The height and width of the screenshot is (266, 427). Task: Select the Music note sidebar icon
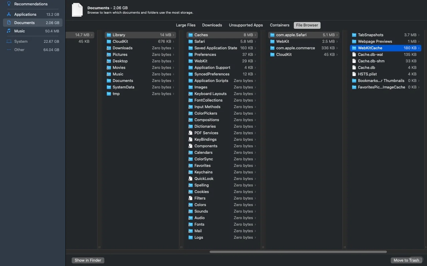9,31
